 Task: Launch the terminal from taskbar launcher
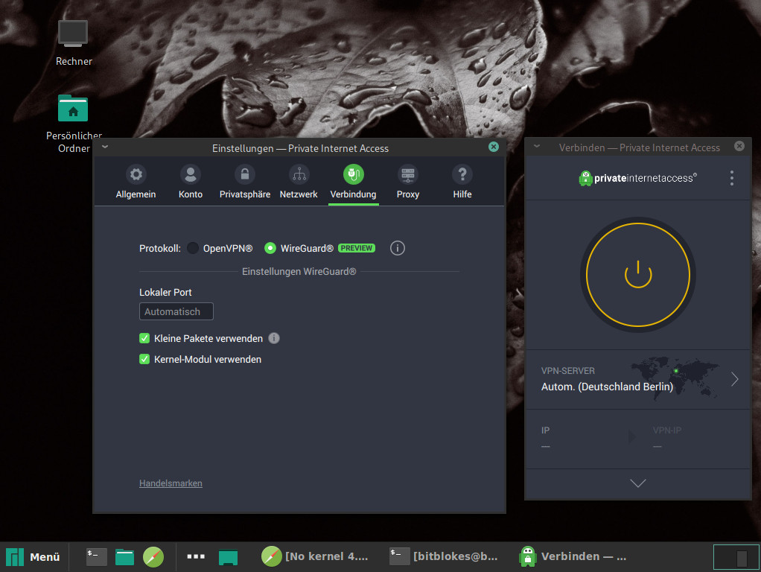pos(97,556)
